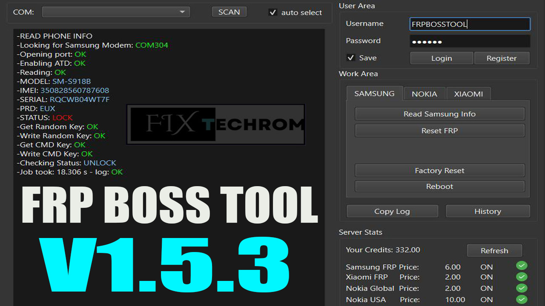
Task: Refresh the server stats
Action: [494, 251]
